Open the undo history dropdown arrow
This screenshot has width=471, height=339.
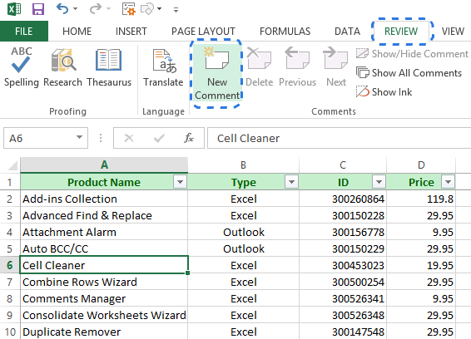(x=76, y=9)
